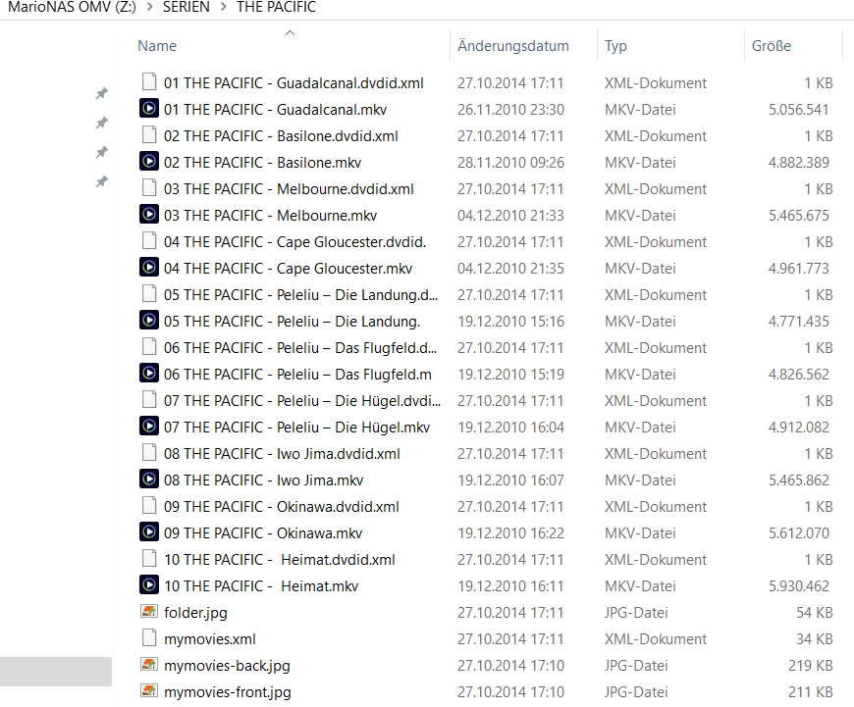Click the icon of 09 THE PACIFIC - Okinawa.mkv
The image size is (854, 707).
pos(148,531)
